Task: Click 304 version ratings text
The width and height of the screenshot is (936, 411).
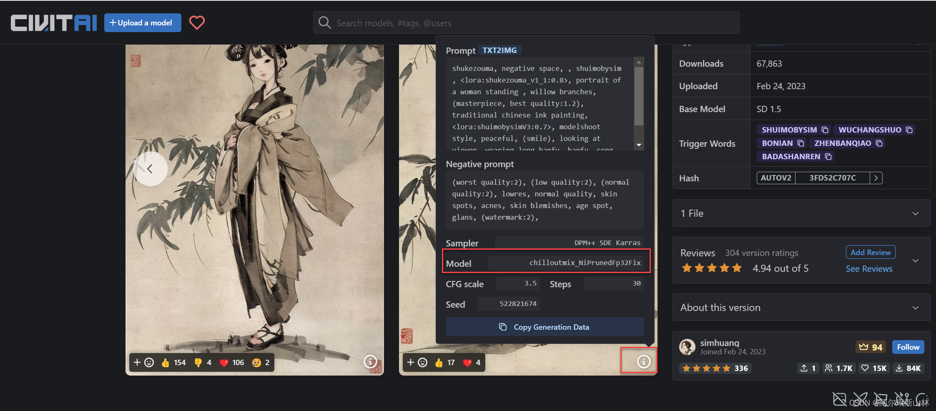Action: pyautogui.click(x=761, y=253)
